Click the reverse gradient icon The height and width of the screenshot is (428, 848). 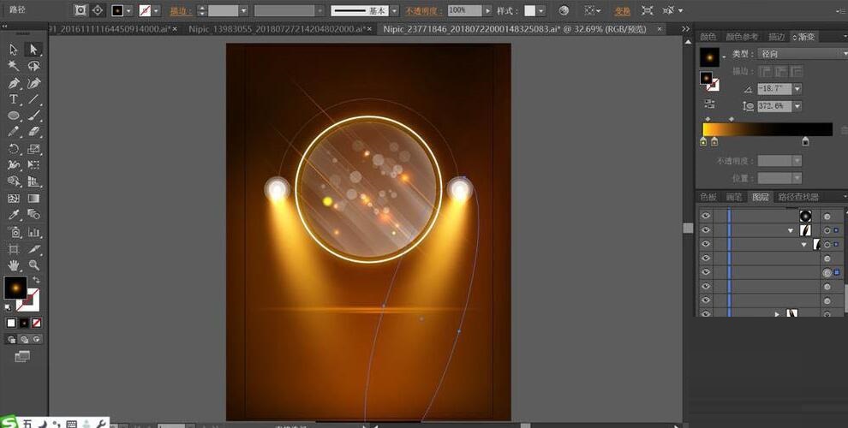tap(709, 104)
